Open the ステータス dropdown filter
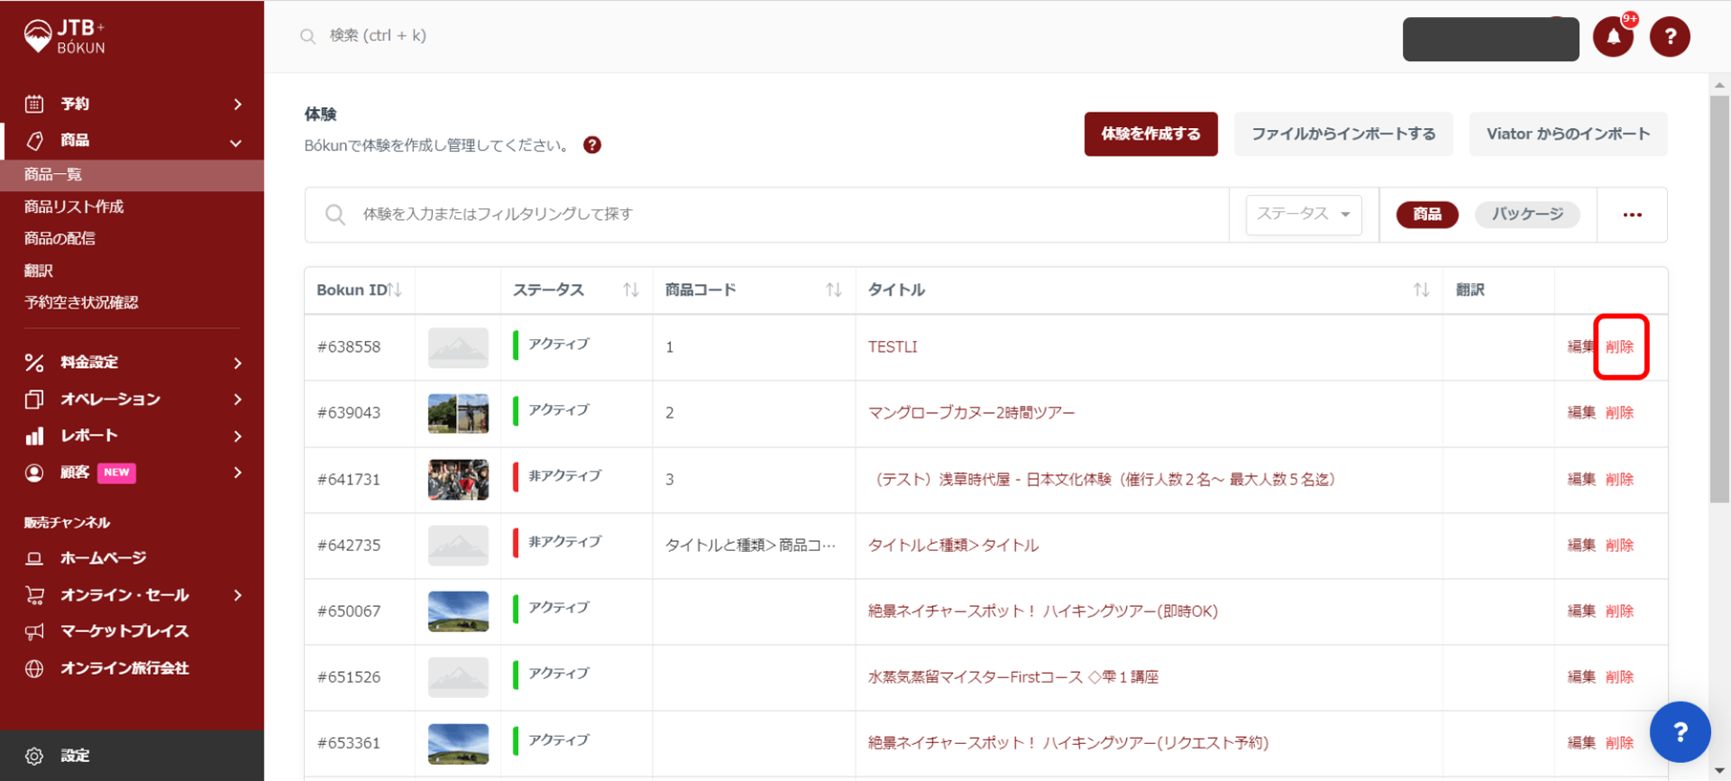Screen dimensions: 1731x781 coord(1303,215)
